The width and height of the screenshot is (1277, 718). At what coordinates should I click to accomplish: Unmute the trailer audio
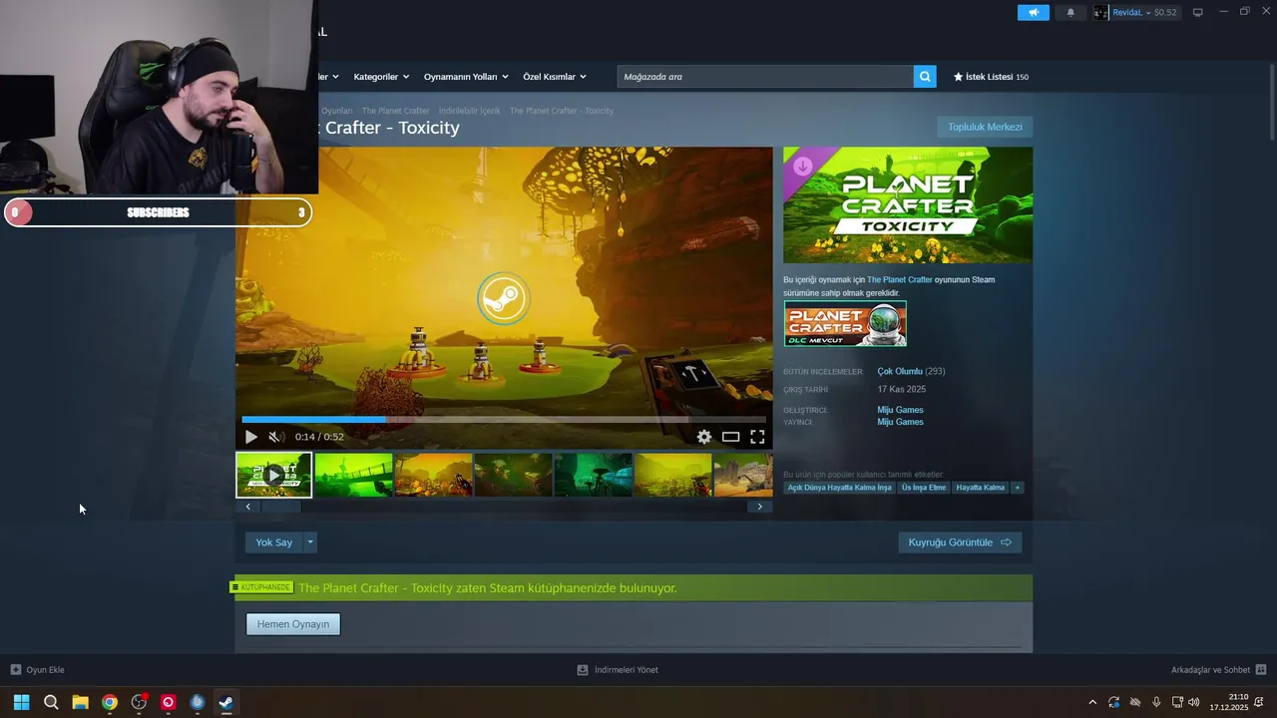tap(275, 437)
